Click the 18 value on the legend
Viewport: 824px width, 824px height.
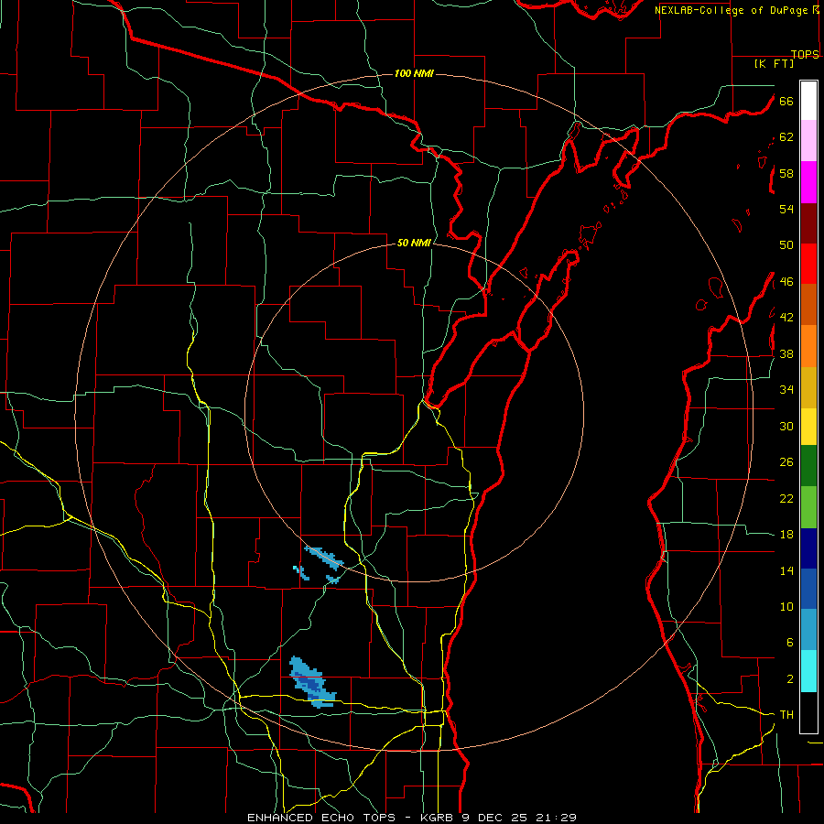(x=786, y=535)
